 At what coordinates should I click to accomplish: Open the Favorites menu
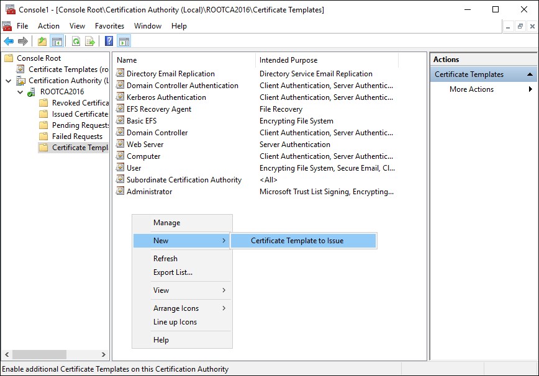109,26
